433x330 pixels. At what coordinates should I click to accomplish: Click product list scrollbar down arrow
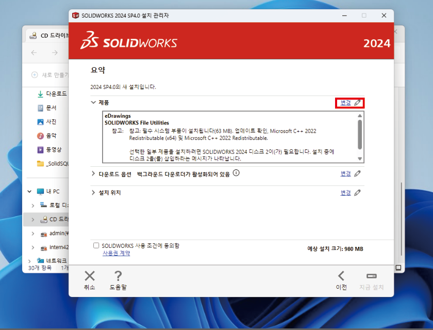click(360, 159)
